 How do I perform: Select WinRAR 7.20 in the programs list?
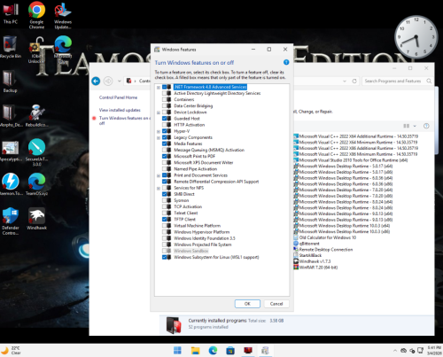point(318,268)
